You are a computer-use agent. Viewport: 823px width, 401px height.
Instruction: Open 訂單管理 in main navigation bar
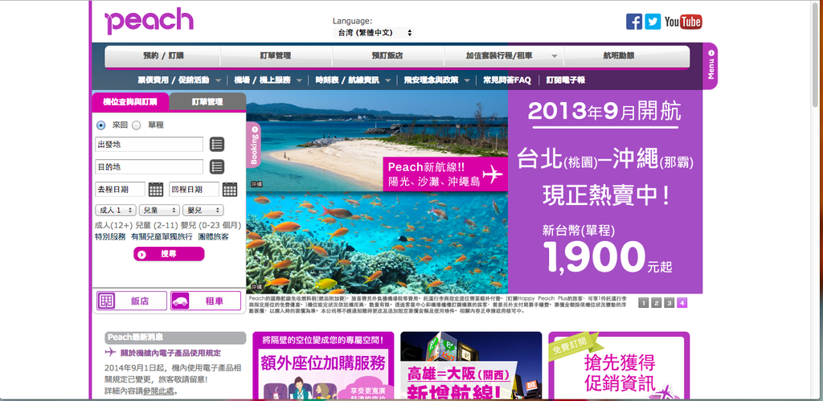pyautogui.click(x=276, y=55)
